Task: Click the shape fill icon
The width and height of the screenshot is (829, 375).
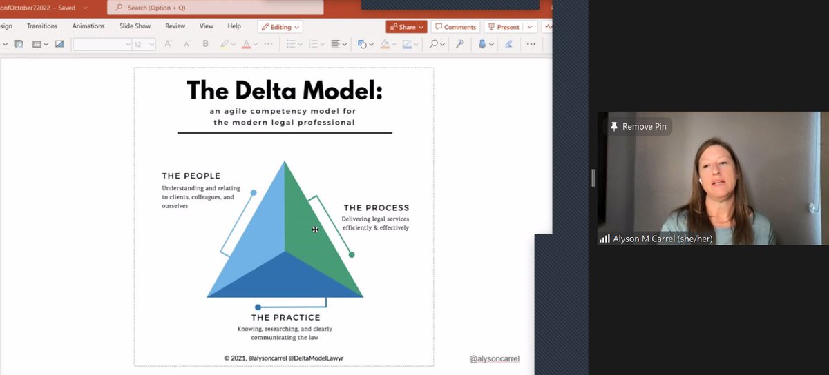Action: point(385,44)
